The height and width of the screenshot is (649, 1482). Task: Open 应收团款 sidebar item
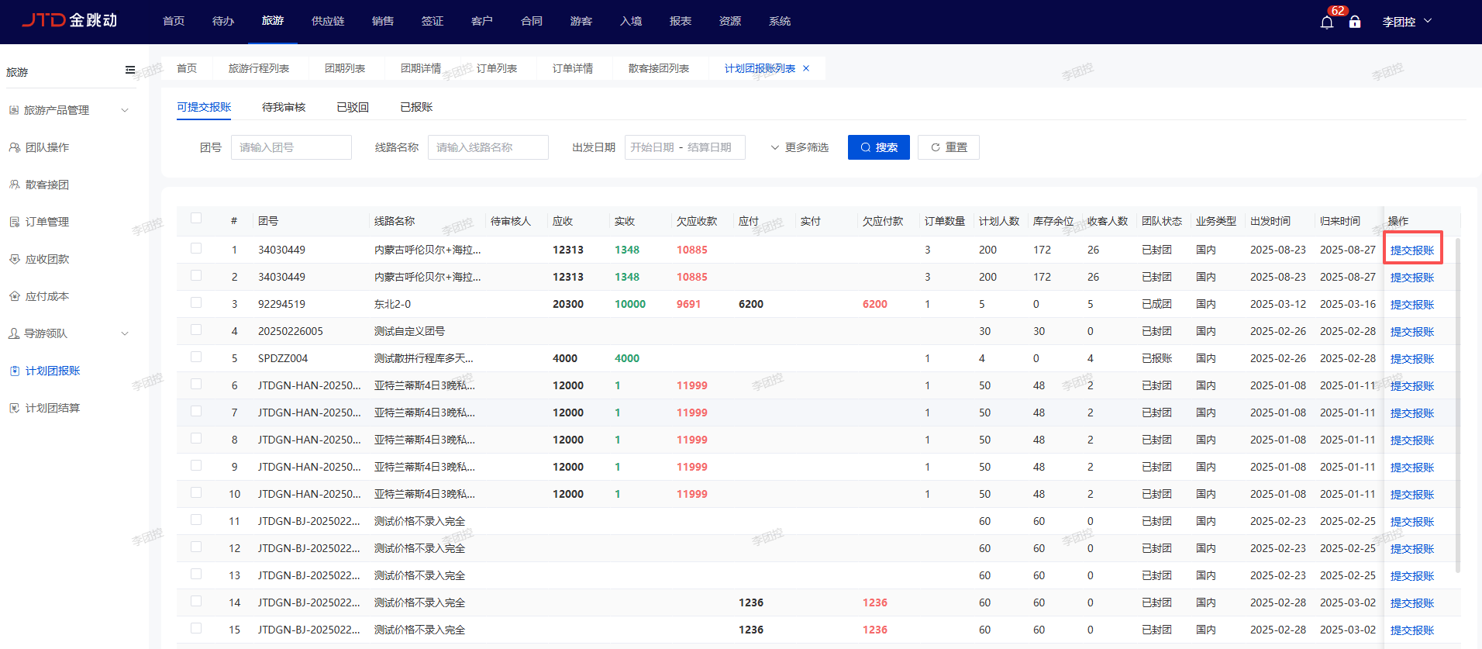[x=47, y=259]
